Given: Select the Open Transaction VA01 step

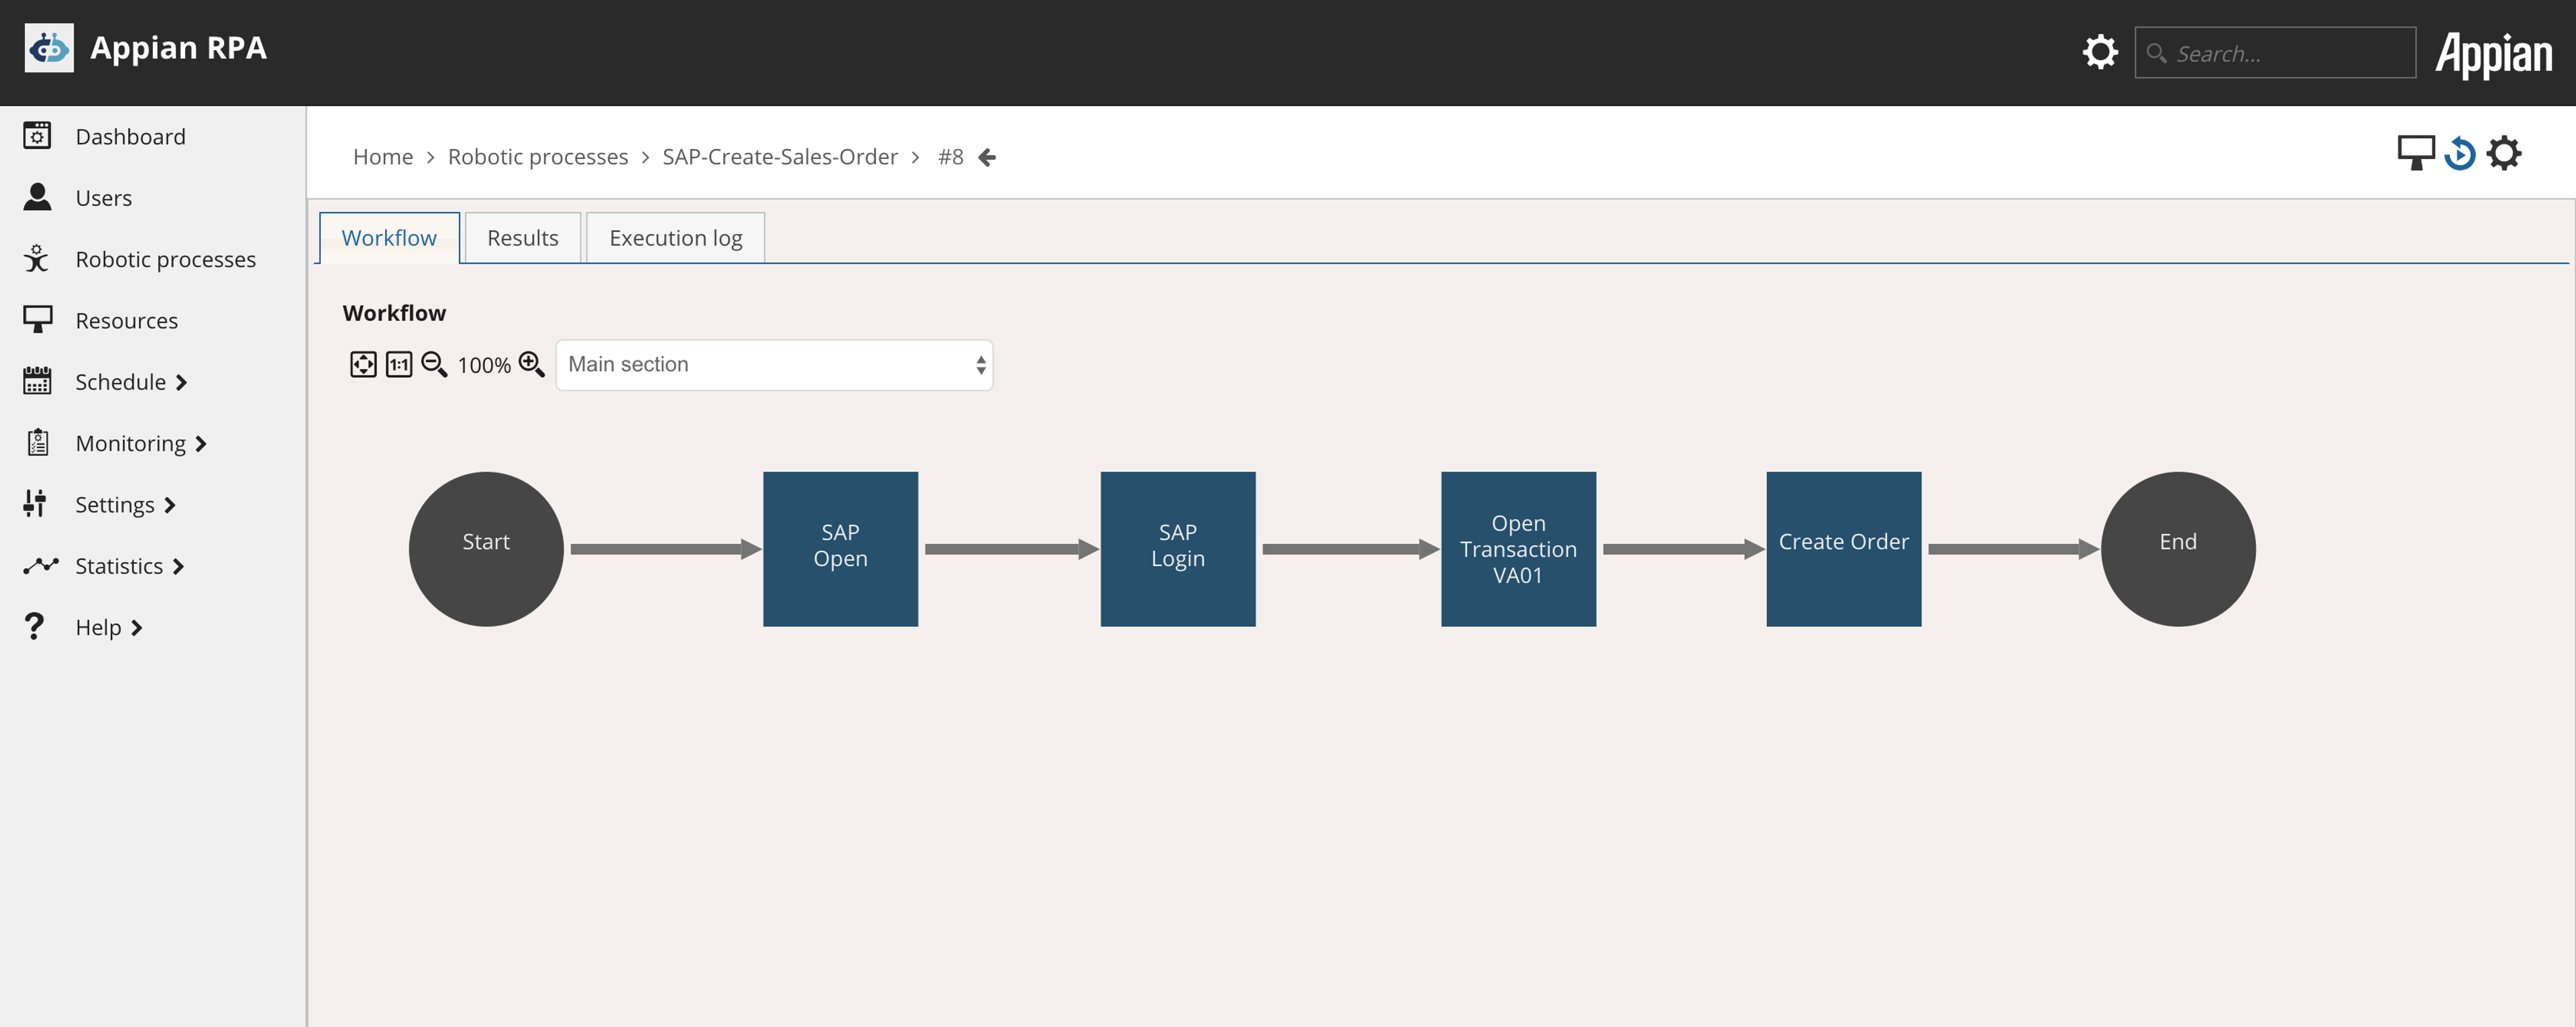Looking at the screenshot, I should 1519,549.
